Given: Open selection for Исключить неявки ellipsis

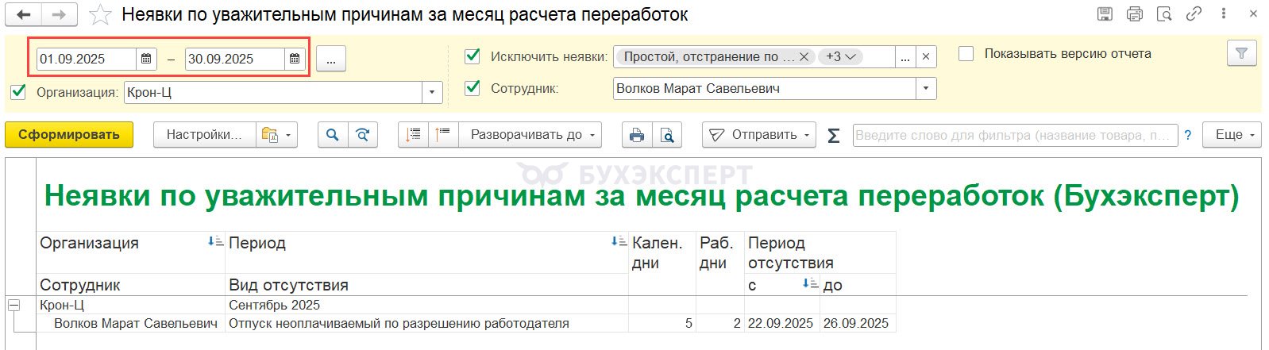Looking at the screenshot, I should (x=904, y=56).
